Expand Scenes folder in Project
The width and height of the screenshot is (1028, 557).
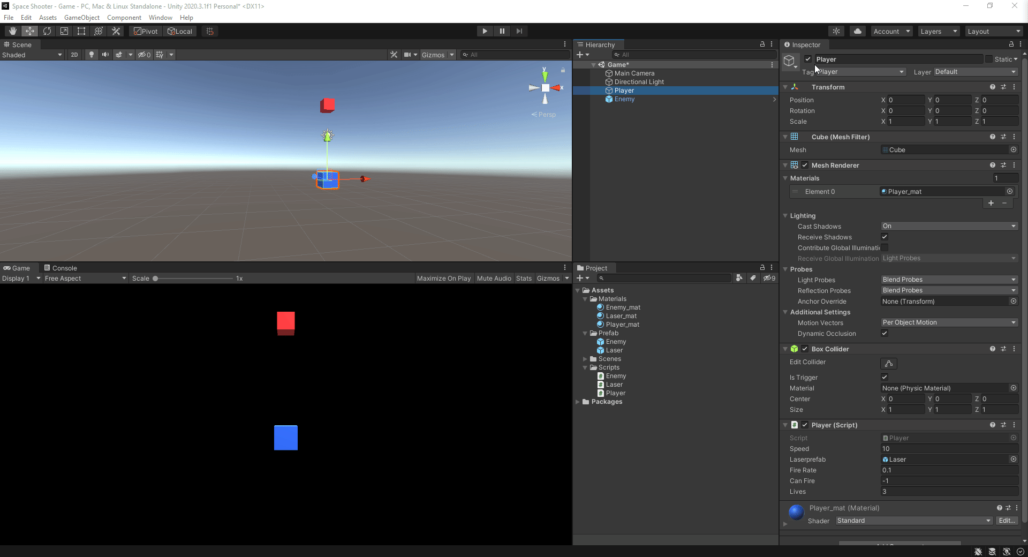click(585, 359)
